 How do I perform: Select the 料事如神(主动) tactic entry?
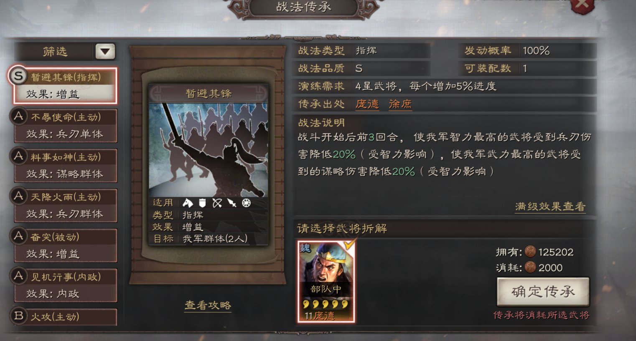(x=66, y=166)
